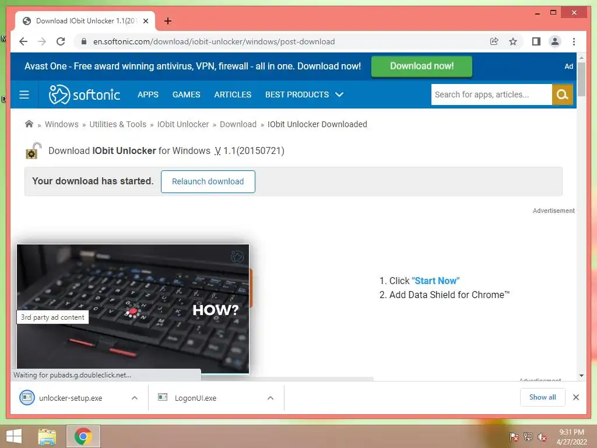Open the Chrome profile avatar
This screenshot has width=597, height=448.
(x=555, y=41)
